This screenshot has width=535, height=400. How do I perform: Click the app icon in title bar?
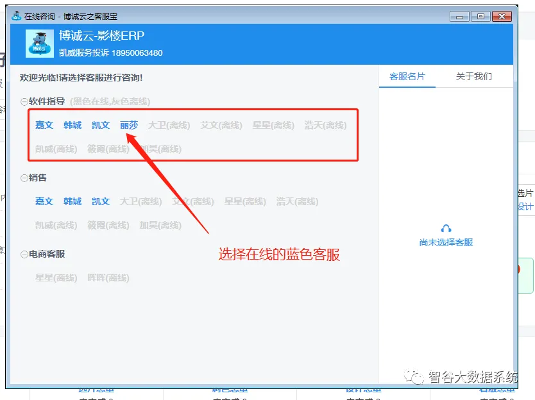pyautogui.click(x=16, y=16)
